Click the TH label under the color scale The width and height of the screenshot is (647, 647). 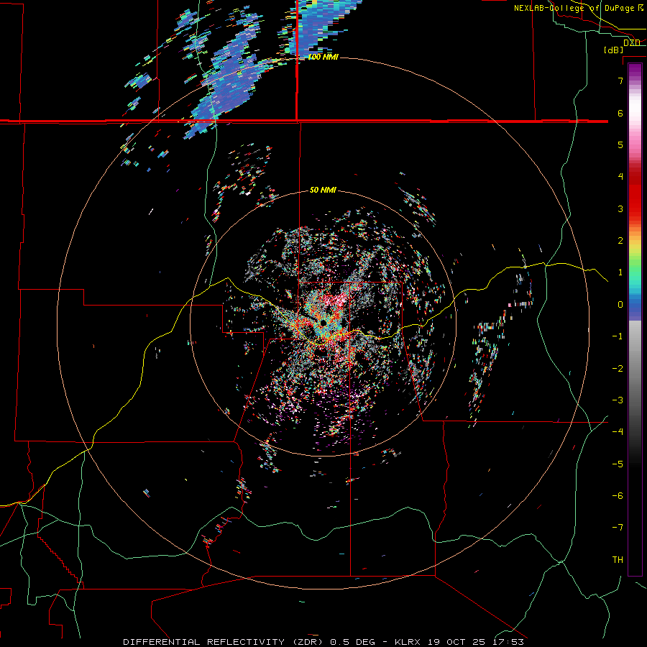tap(618, 559)
